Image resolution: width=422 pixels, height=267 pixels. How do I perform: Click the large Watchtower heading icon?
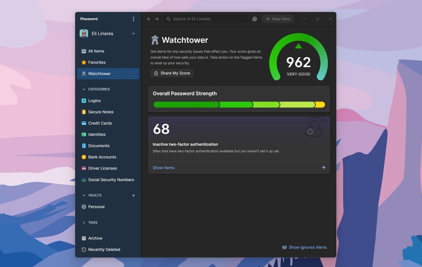tap(155, 40)
